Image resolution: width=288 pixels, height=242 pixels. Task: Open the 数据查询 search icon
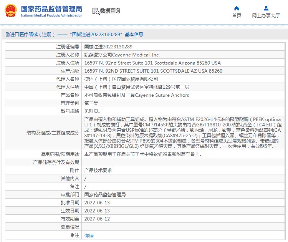[x=96, y=11]
